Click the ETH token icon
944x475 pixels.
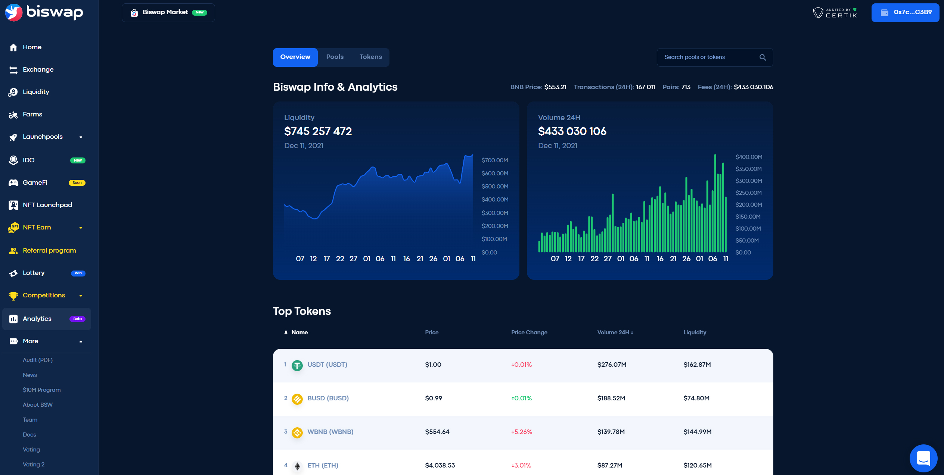pos(297,466)
